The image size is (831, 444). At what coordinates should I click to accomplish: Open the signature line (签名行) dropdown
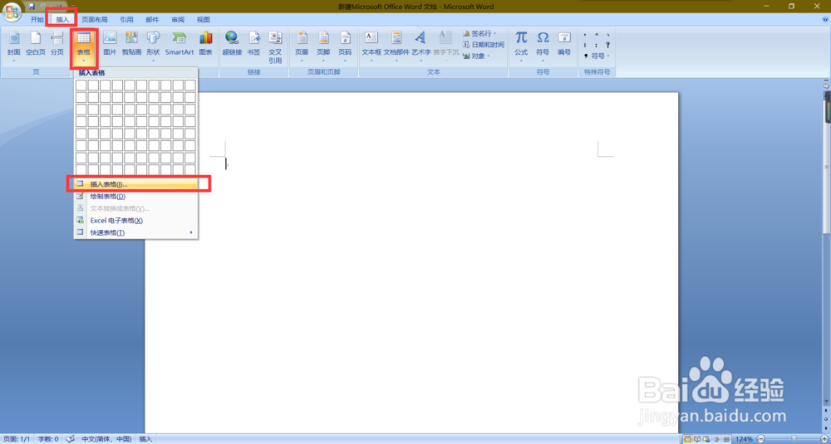(x=479, y=33)
